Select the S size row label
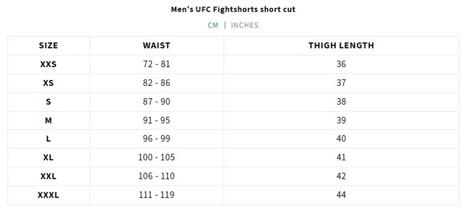This screenshot has height=213, width=466. point(48,101)
